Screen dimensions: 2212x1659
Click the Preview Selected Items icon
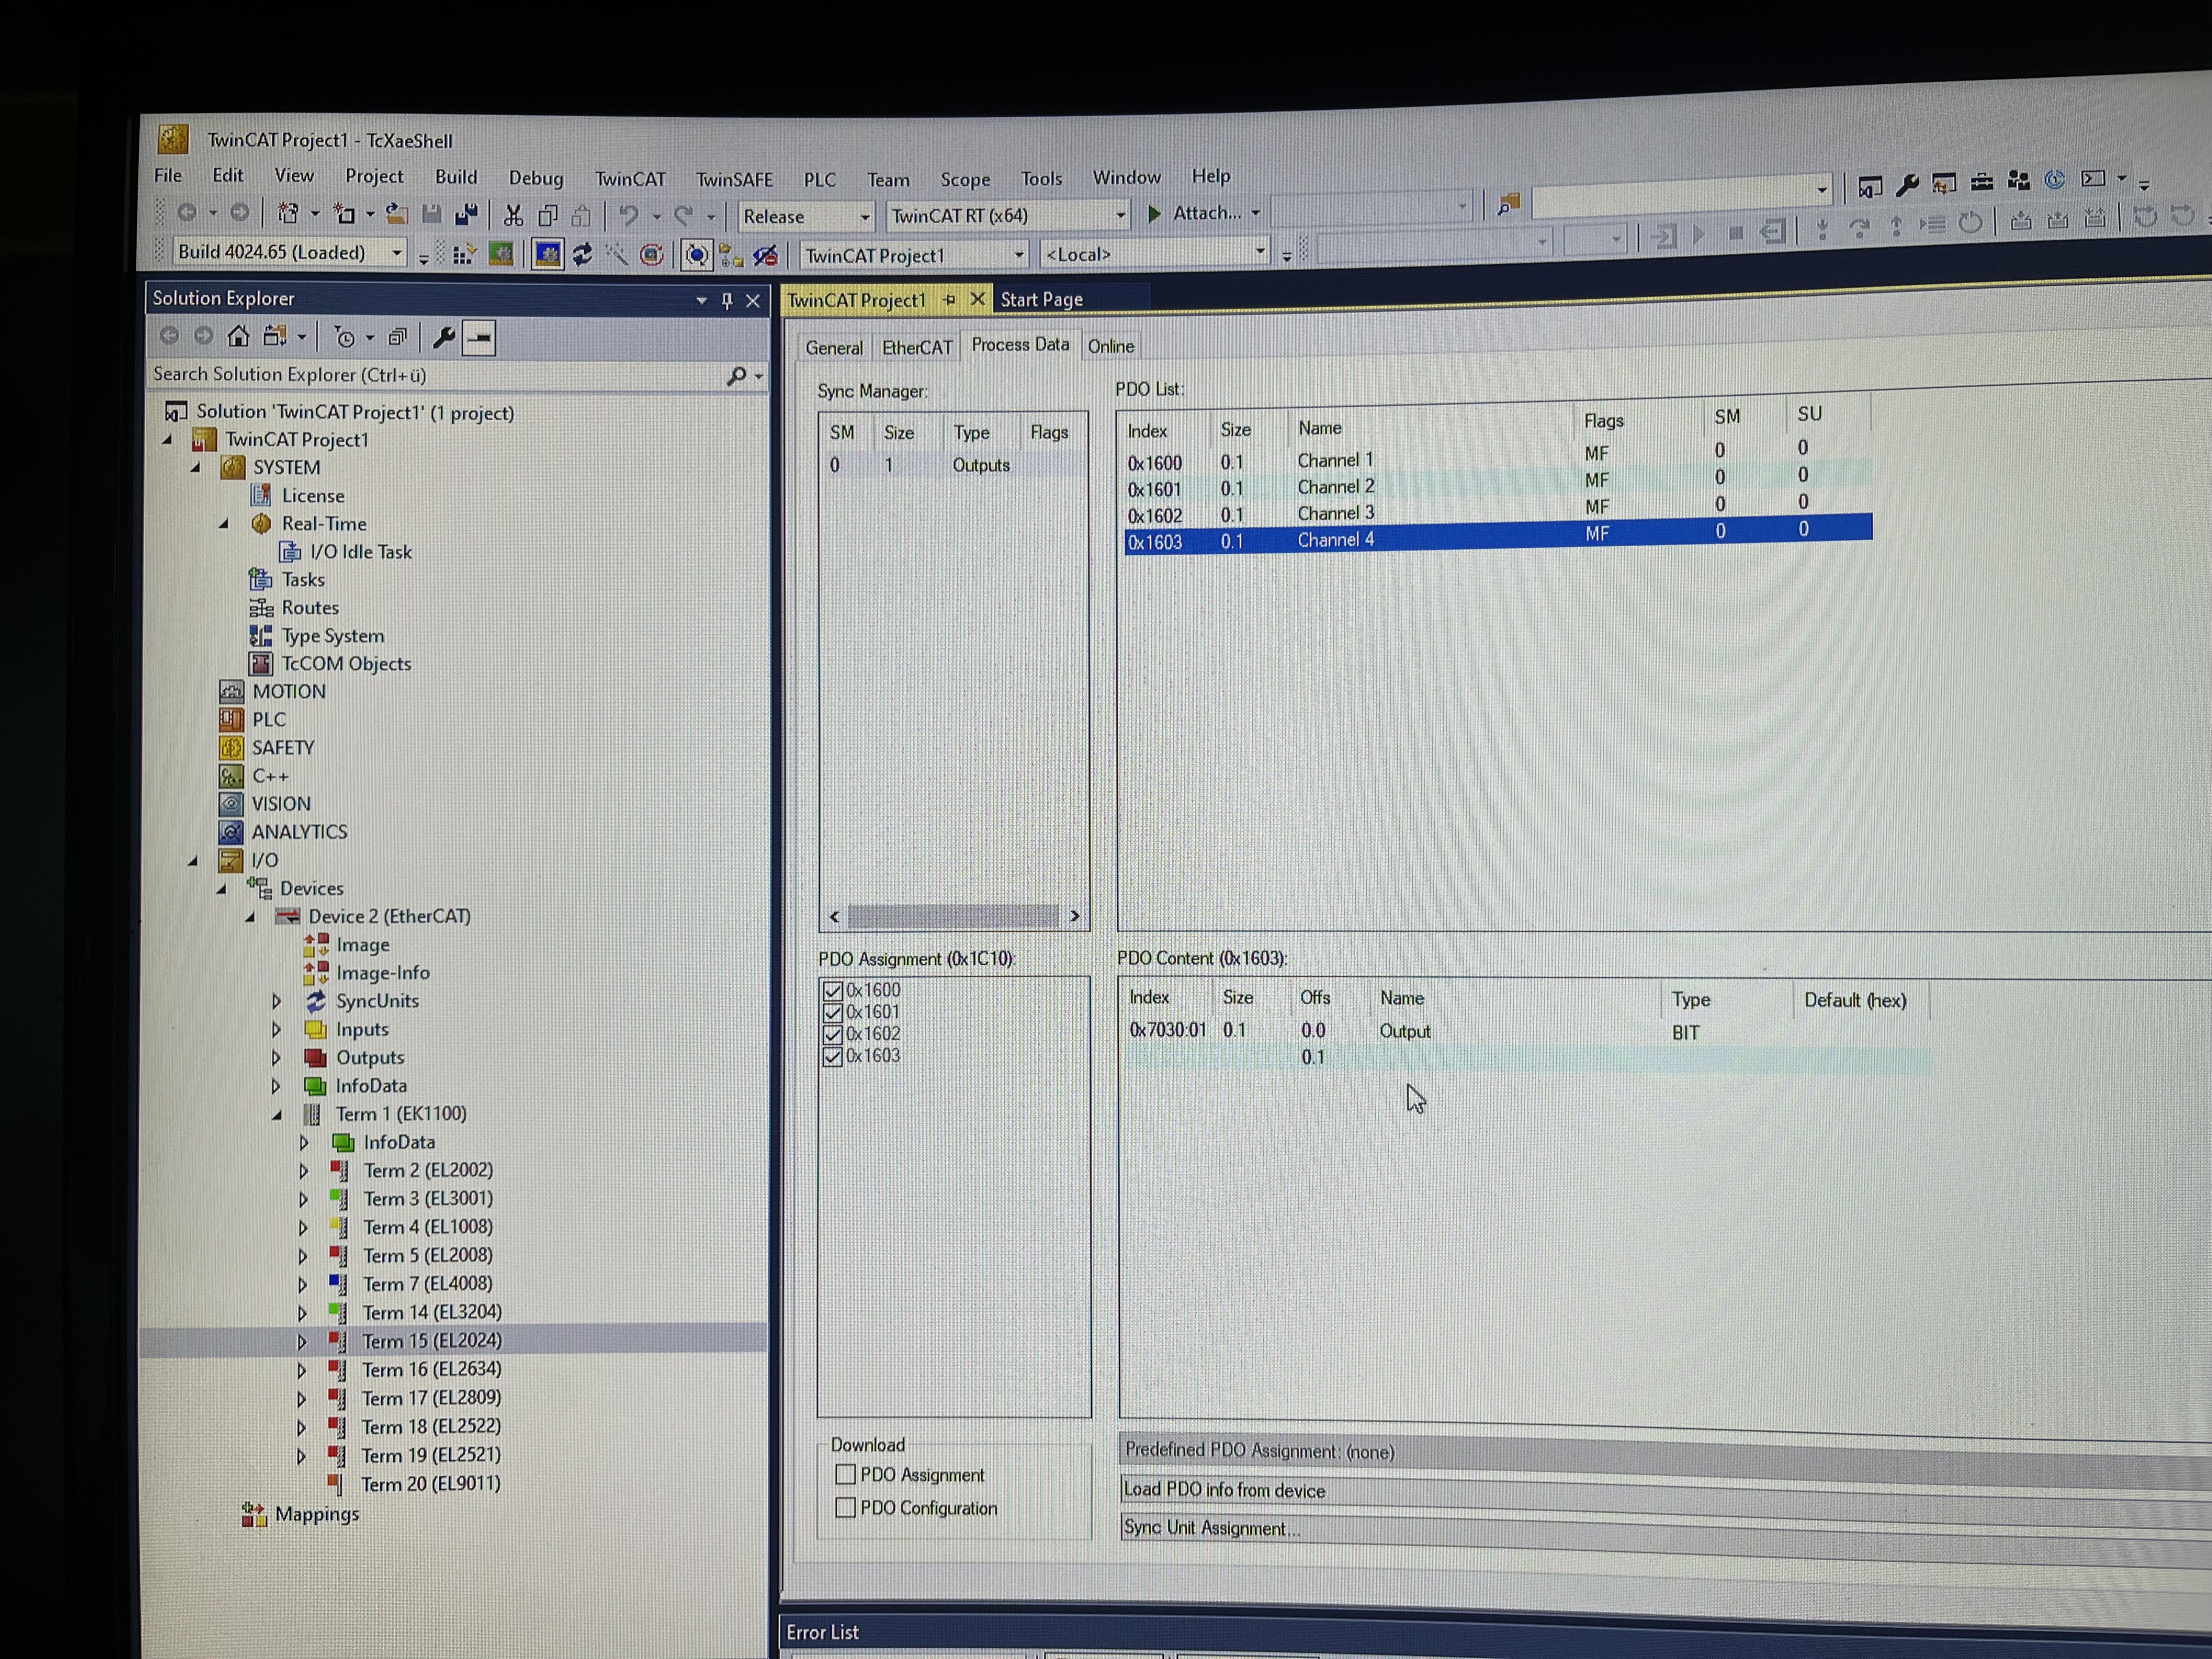pyautogui.click(x=479, y=338)
